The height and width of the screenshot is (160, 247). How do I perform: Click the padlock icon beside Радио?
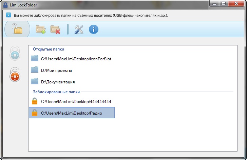(35, 113)
